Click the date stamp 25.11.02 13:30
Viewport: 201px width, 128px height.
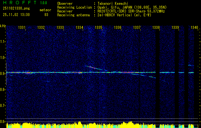(16, 15)
